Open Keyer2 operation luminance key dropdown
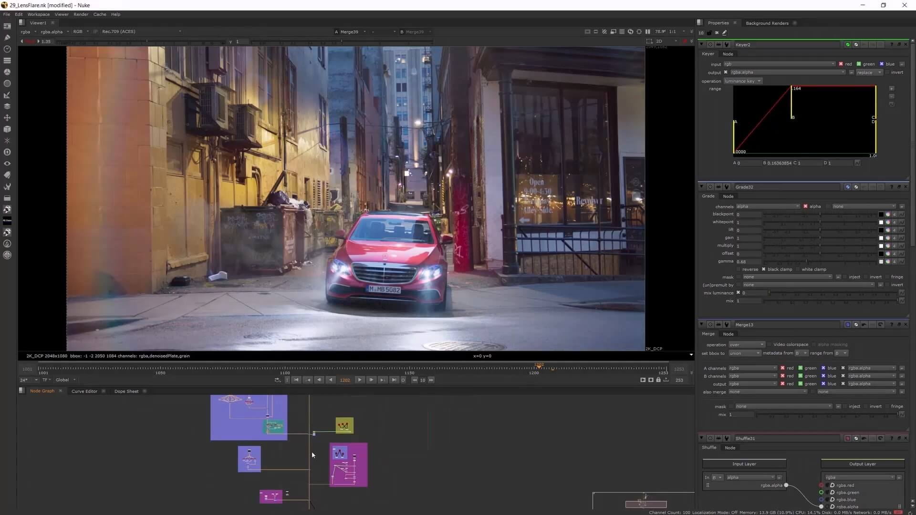This screenshot has width=916, height=515. pyautogui.click(x=742, y=81)
